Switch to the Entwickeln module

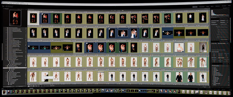[202, 6]
